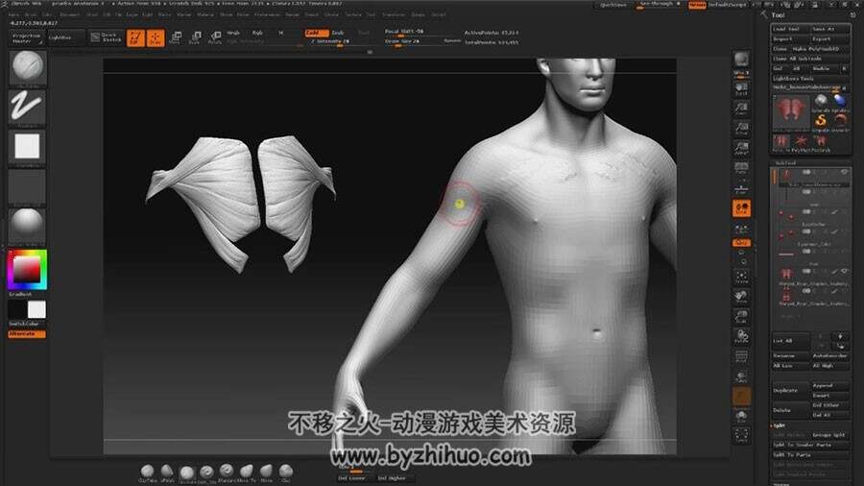This screenshot has height=486, width=864.
Task: Toggle Perspective view icon
Action: [x=741, y=168]
